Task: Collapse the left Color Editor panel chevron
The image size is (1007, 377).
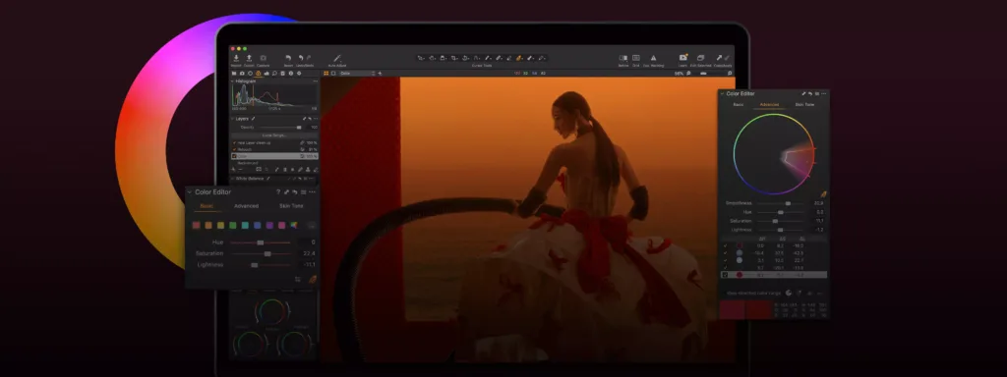Action: pos(190,191)
